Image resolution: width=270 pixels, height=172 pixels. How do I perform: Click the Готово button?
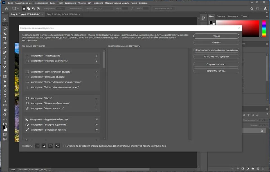[216, 36]
